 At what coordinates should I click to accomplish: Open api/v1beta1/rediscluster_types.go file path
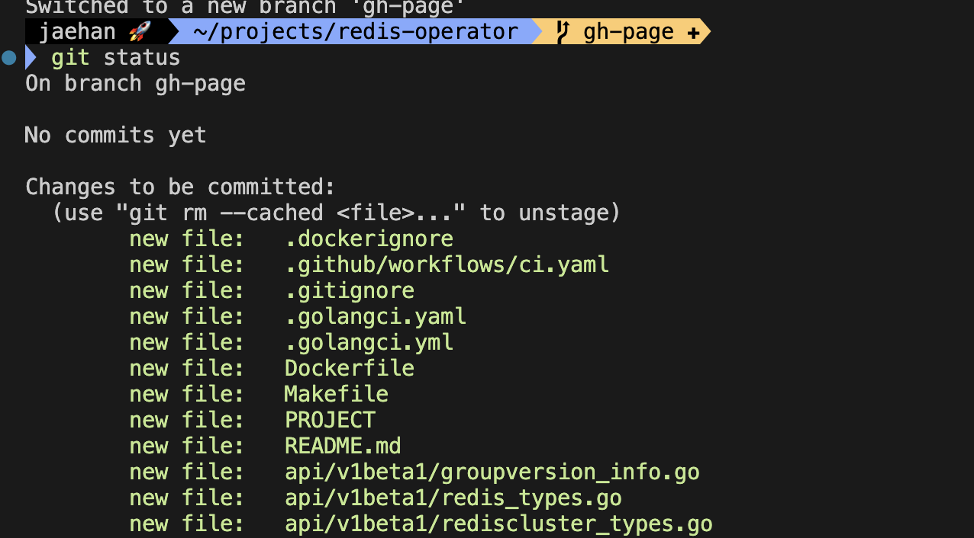(499, 524)
